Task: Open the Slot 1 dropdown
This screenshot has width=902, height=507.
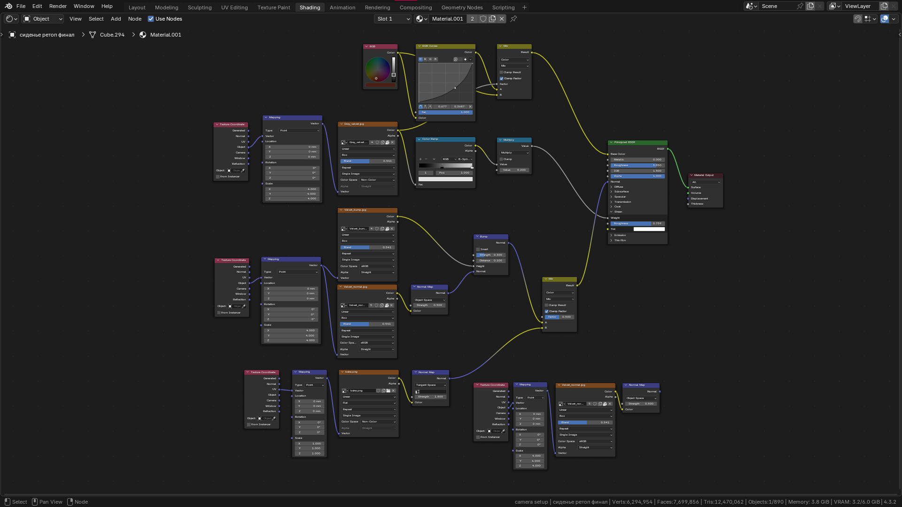Action: (393, 19)
